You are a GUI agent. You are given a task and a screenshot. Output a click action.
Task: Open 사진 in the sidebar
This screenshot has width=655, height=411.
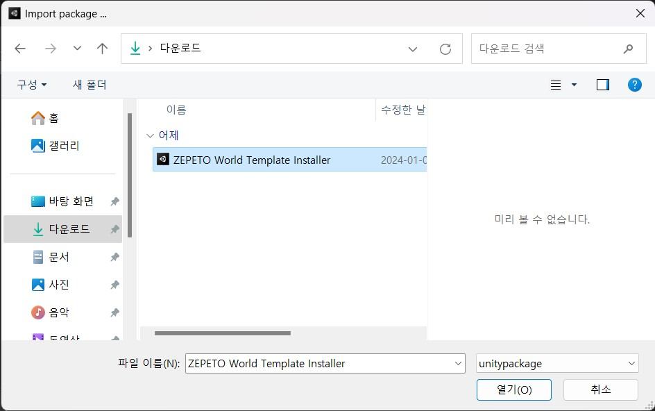coord(62,285)
